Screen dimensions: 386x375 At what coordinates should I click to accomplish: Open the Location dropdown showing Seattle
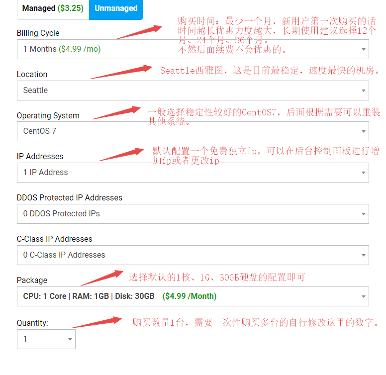193,91
